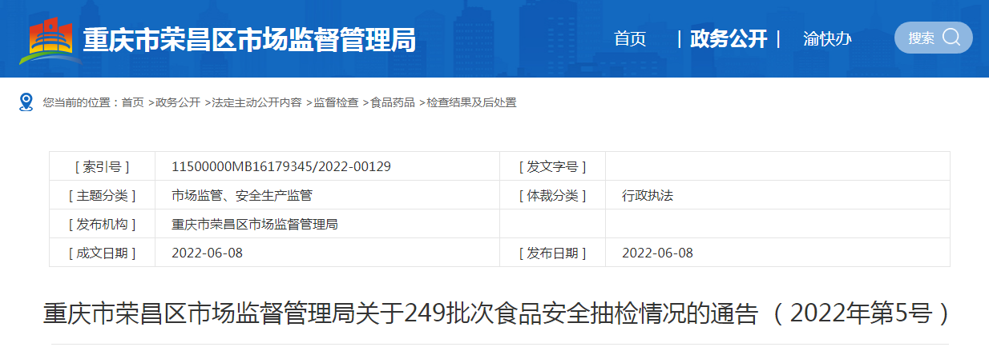Click the 搜索 search button
This screenshot has height=351, width=989.
click(933, 38)
